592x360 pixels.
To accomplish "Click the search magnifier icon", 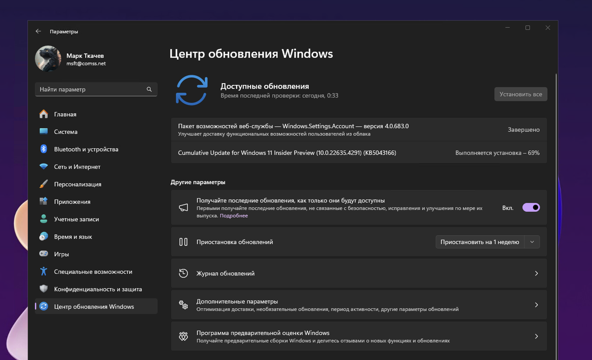I will (149, 90).
